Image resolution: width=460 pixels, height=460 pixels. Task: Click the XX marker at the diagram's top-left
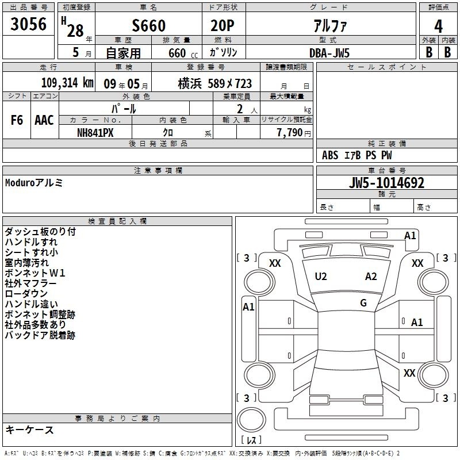[275, 263]
